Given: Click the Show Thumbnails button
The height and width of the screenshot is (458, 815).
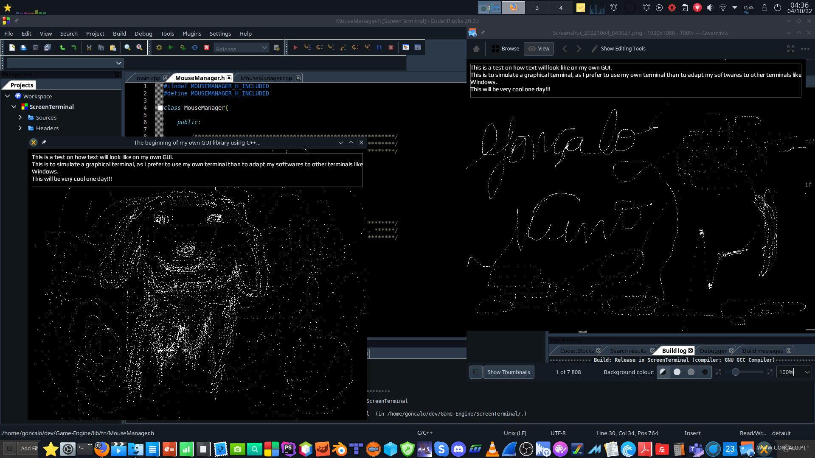Looking at the screenshot, I should (x=509, y=372).
